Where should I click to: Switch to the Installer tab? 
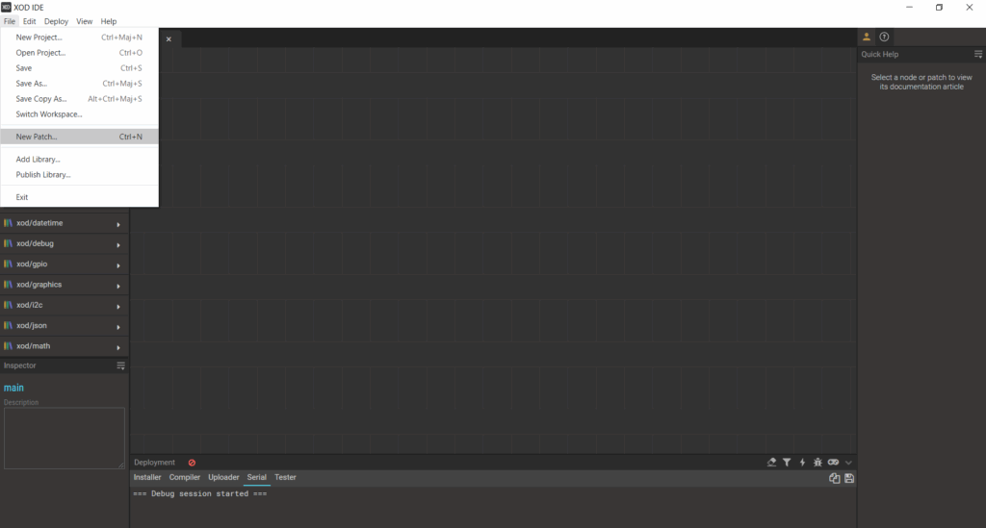[x=147, y=477]
